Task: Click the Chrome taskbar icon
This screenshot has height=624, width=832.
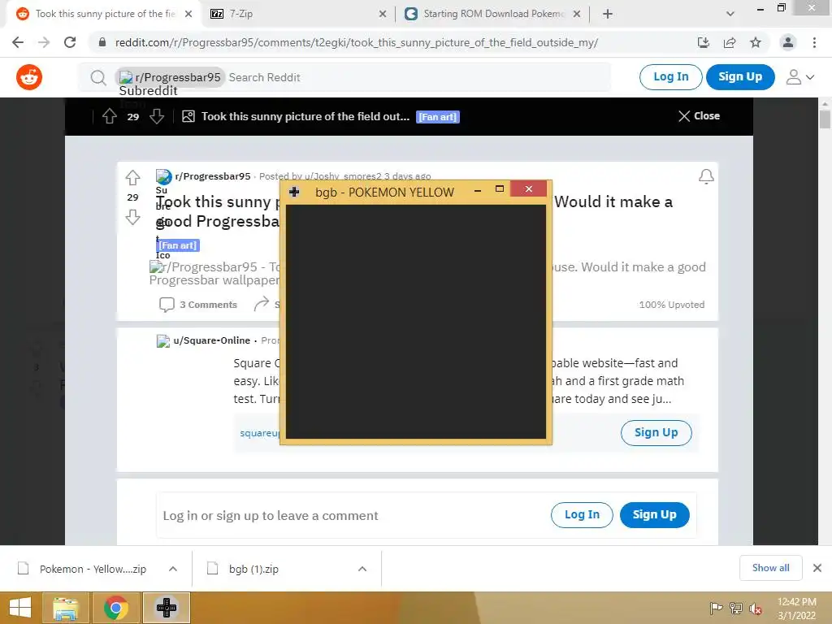Action: tap(115, 608)
